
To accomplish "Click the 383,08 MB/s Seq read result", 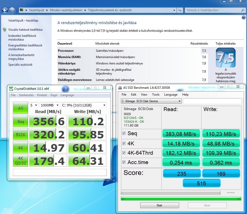I will pos(181,134).
